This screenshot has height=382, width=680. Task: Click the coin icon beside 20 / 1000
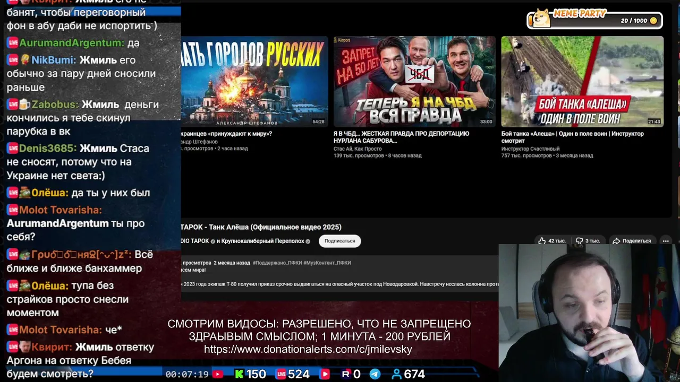(x=653, y=21)
